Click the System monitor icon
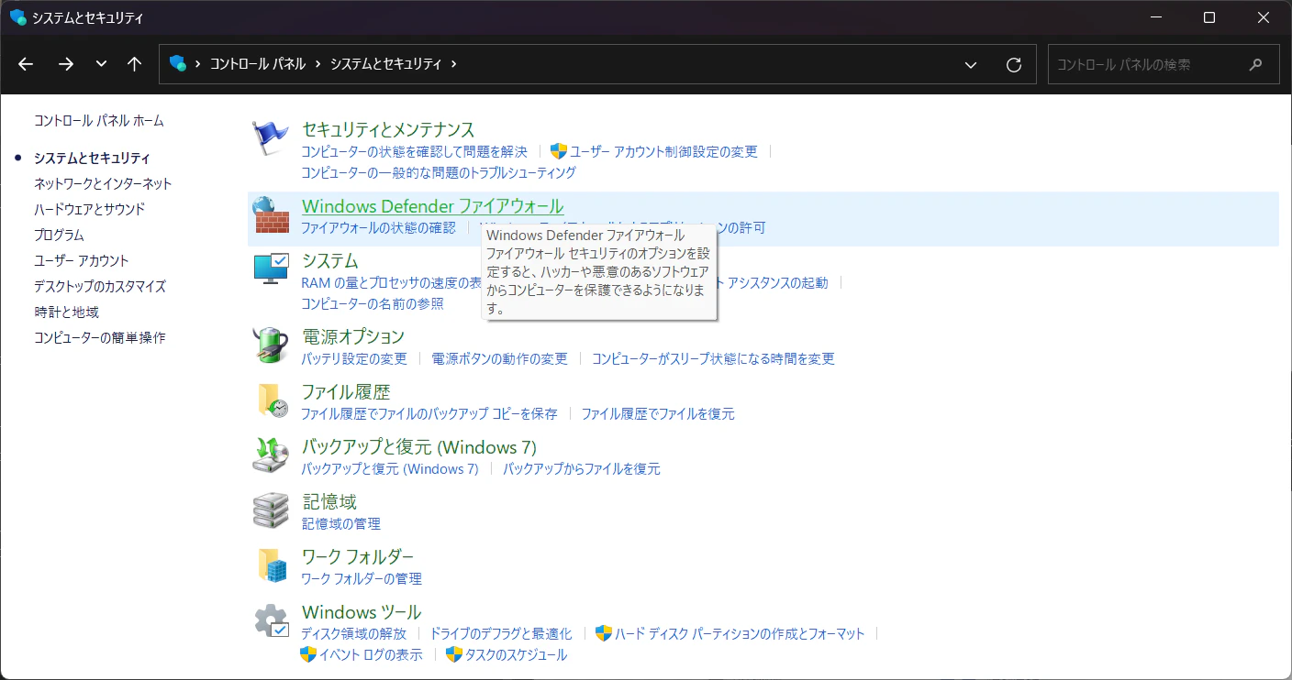The image size is (1292, 680). [x=271, y=269]
